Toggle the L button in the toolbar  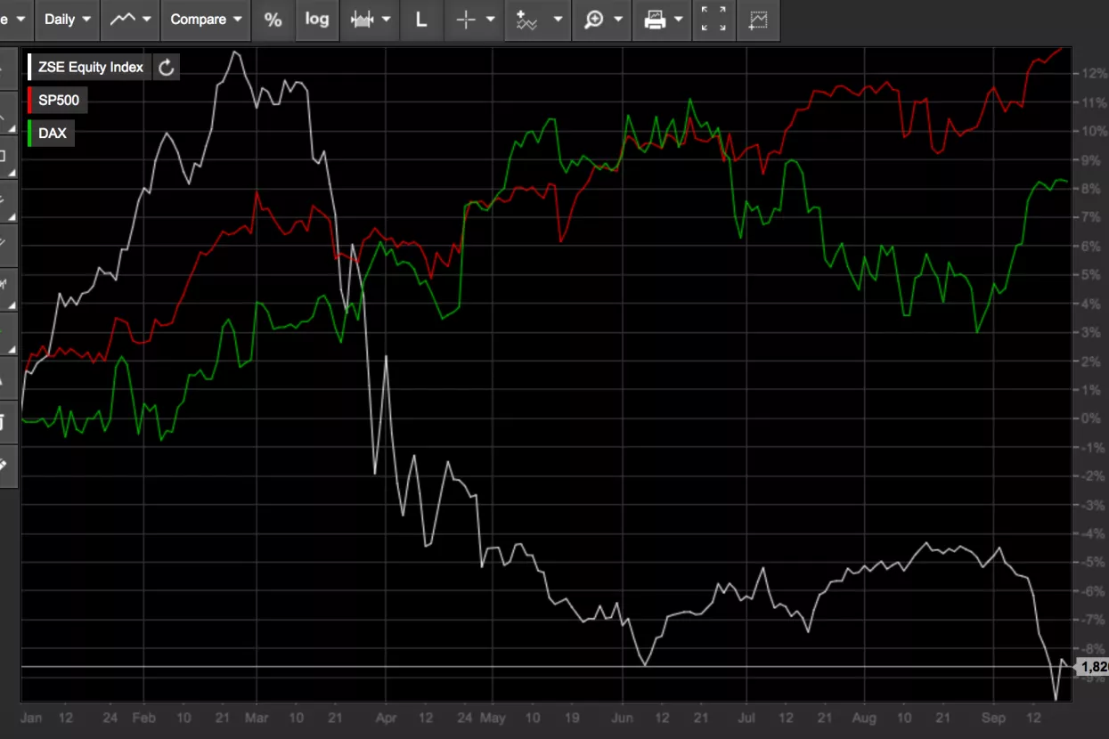coord(421,20)
